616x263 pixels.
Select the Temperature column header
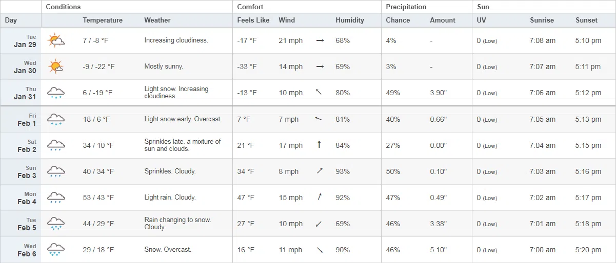(x=103, y=20)
